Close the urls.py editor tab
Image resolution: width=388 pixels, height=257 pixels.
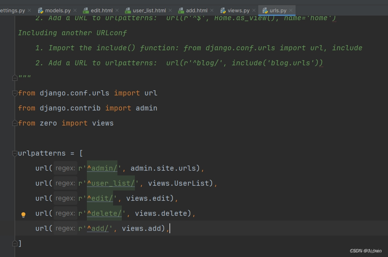click(291, 11)
